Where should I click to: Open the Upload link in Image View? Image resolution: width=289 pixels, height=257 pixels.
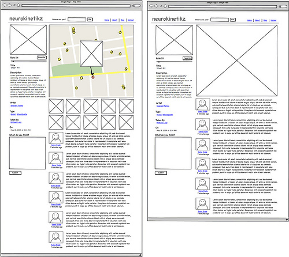pyautogui.click(x=273, y=20)
